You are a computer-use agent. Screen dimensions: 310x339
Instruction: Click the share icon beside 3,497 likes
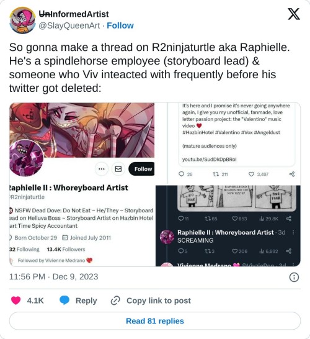[292, 174]
